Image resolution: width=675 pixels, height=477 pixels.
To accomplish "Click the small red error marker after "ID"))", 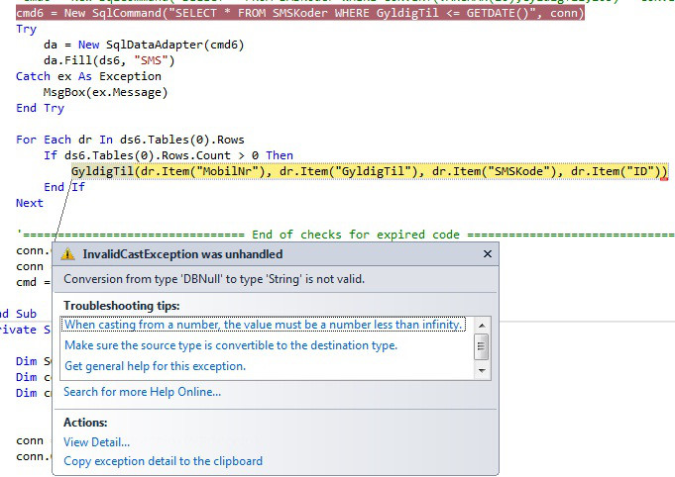I will [664, 179].
